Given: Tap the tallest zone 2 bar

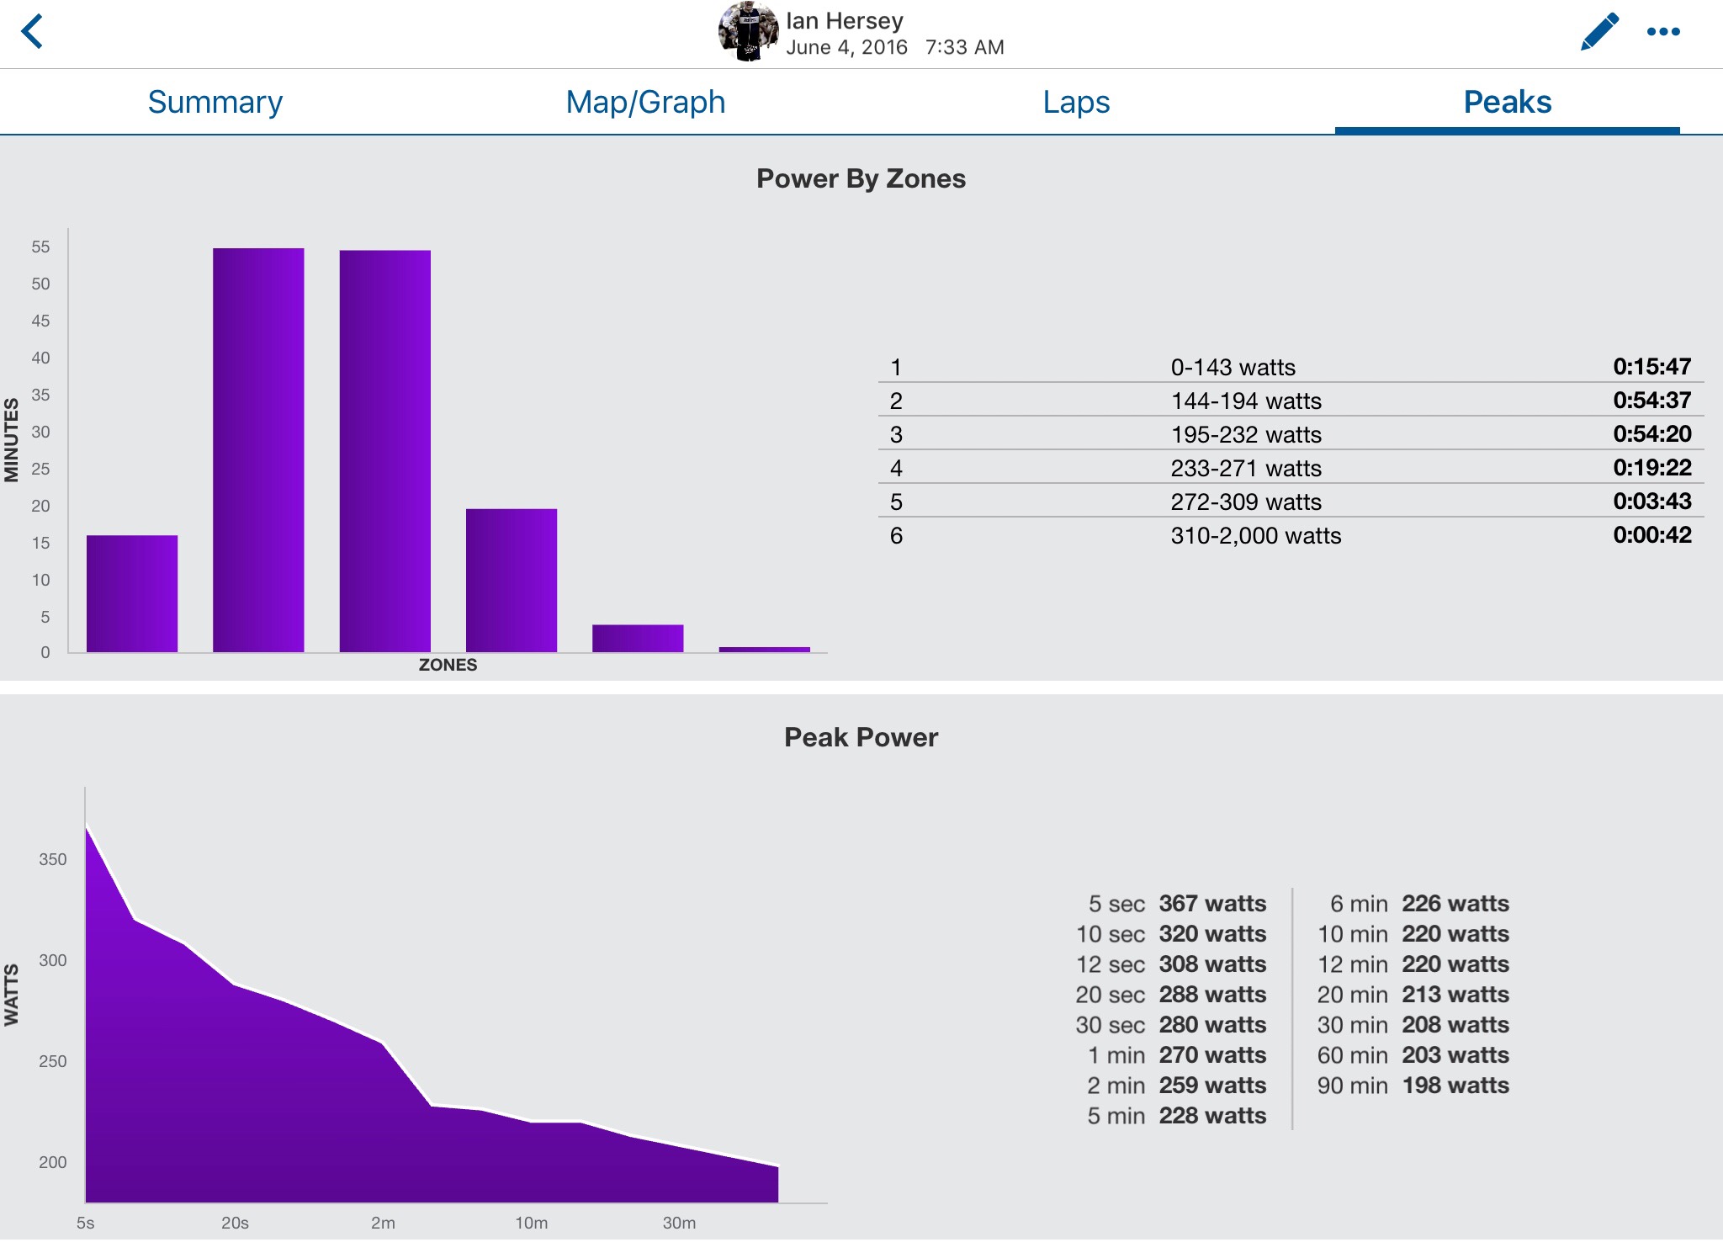Looking at the screenshot, I should [258, 450].
